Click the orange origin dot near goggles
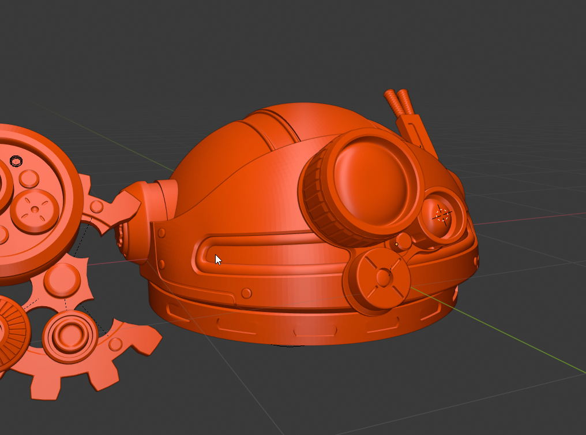The image size is (586, 435). (396, 244)
